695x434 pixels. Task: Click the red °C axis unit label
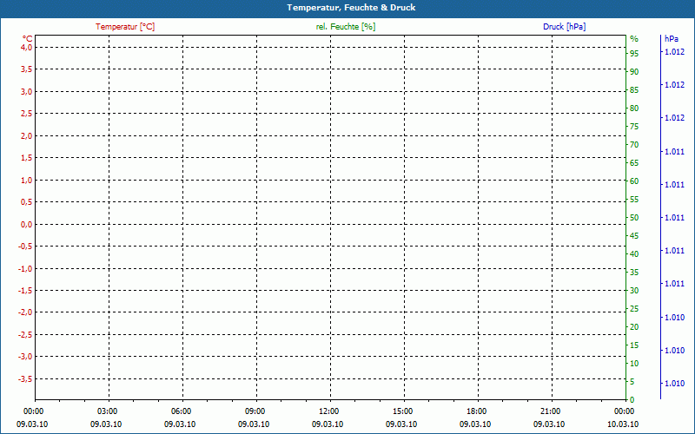(27, 38)
